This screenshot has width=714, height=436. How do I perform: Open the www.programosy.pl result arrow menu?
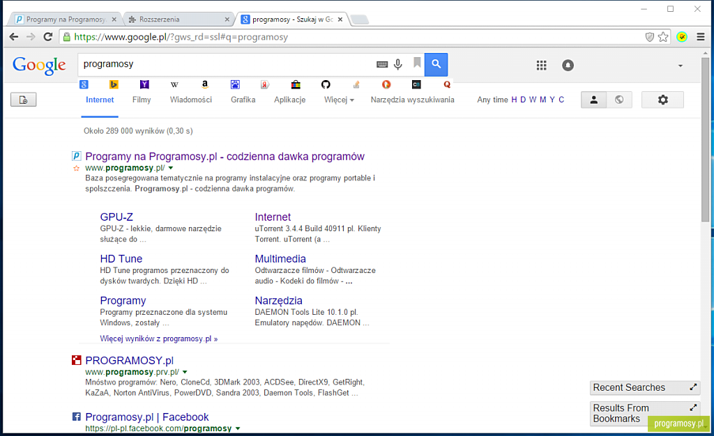tap(171, 169)
